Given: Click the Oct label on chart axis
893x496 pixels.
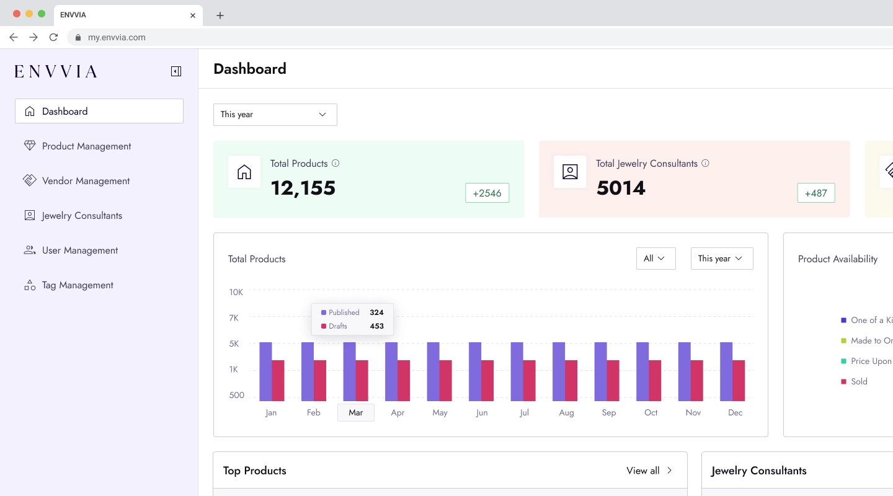Looking at the screenshot, I should (x=651, y=412).
